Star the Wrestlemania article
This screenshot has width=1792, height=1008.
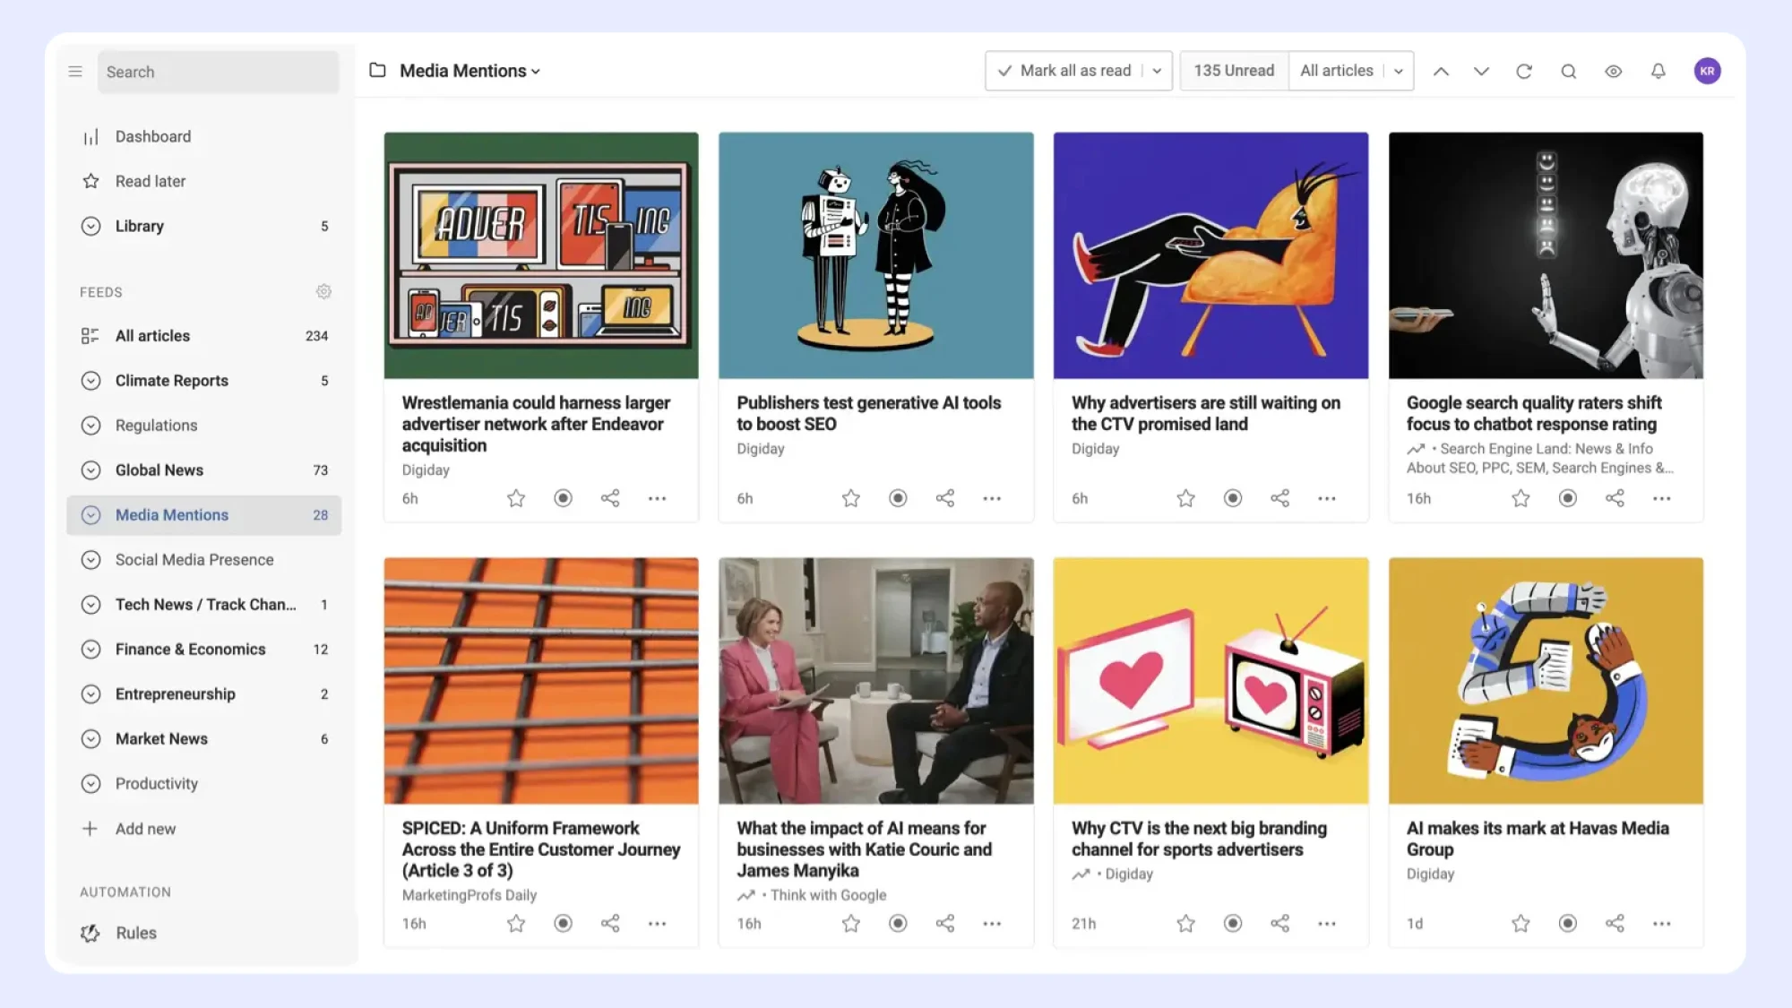pyautogui.click(x=516, y=498)
